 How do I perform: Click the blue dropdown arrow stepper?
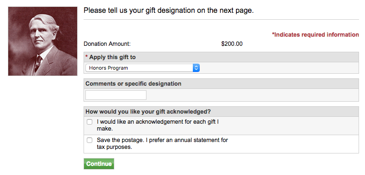click(x=196, y=68)
